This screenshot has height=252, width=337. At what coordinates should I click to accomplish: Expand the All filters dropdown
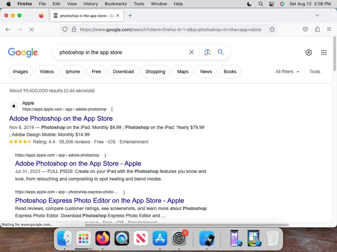click(x=287, y=72)
